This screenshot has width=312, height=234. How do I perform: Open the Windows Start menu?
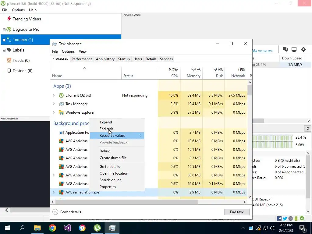click(7, 228)
